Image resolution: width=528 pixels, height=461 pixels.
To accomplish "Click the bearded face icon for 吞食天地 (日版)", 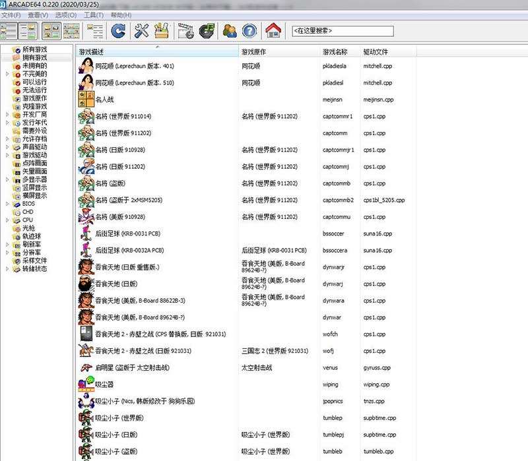I will (x=86, y=284).
